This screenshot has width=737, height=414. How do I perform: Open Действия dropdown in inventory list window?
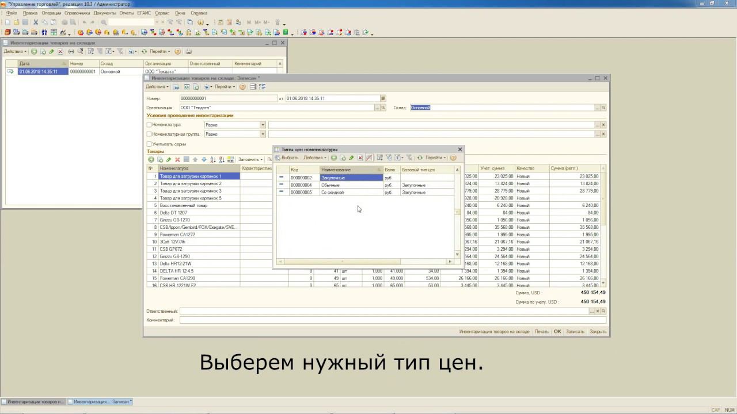point(15,52)
